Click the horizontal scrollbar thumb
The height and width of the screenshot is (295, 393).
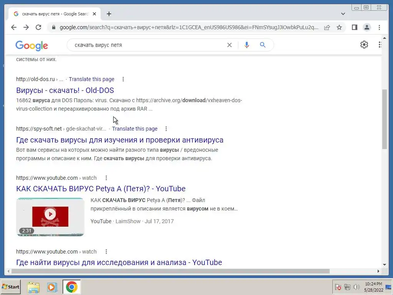(x=170, y=271)
